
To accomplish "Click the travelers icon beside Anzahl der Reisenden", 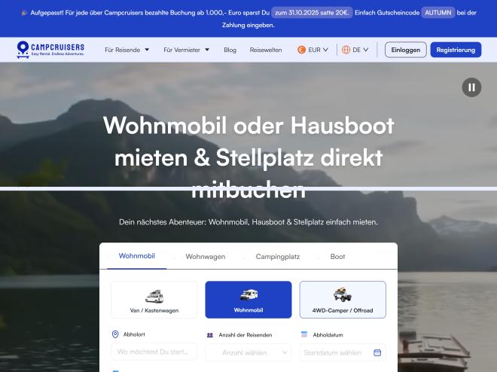I will click(210, 335).
